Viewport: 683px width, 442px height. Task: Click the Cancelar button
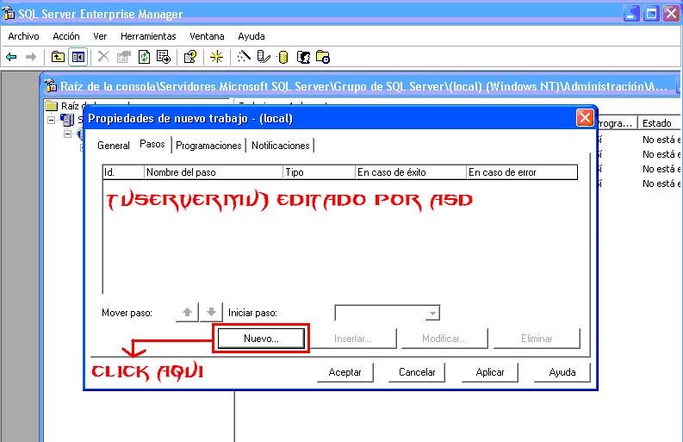417,372
